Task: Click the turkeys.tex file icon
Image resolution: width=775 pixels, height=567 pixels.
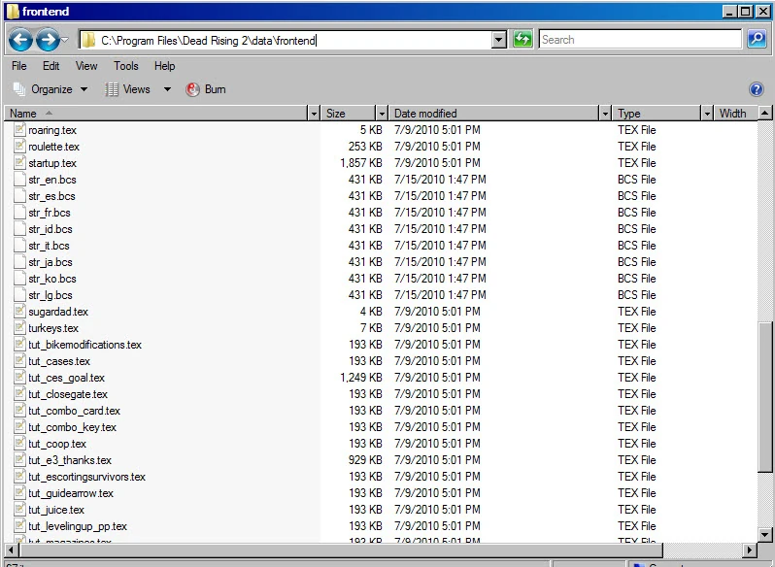Action: click(19, 328)
